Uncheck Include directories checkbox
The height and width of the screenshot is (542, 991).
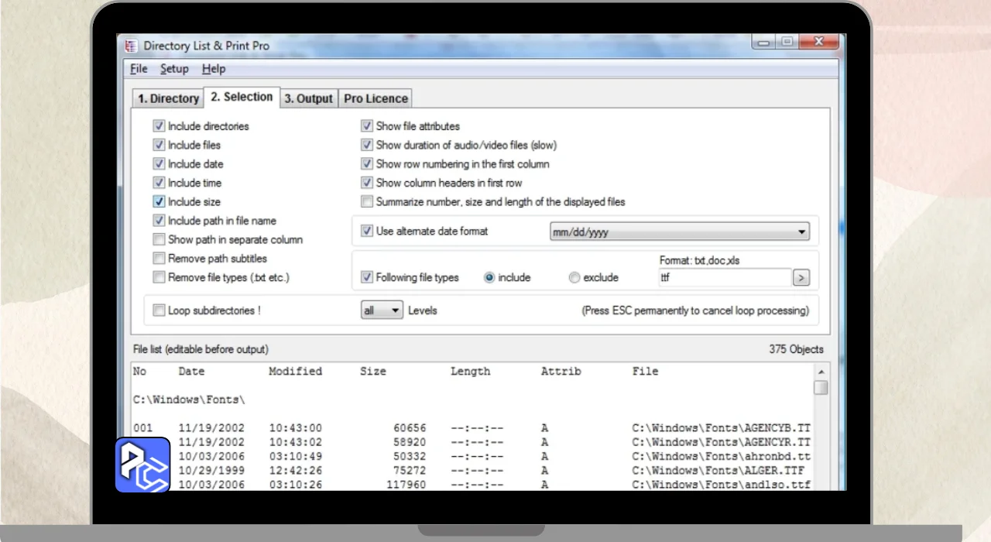(x=159, y=126)
